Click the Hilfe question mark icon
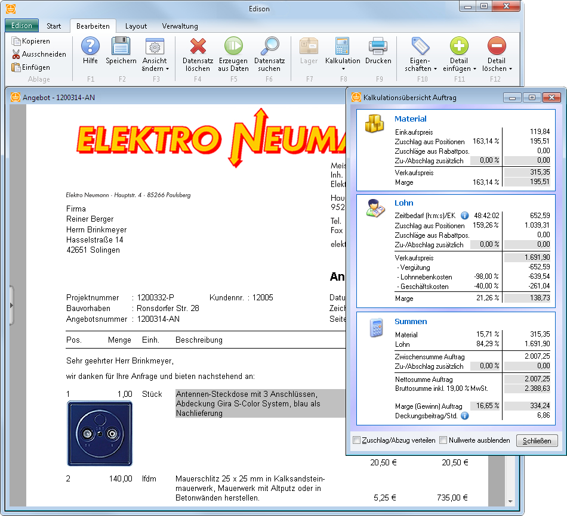567x516 pixels. (90, 46)
